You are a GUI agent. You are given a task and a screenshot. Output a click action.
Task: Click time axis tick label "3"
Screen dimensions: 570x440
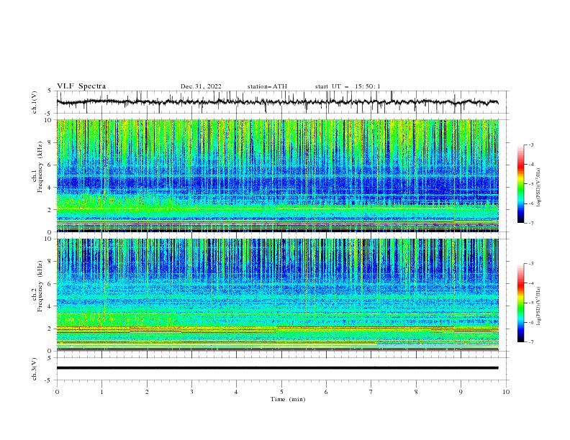pyautogui.click(x=191, y=392)
